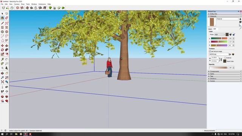Viewport: 242px width, 136px height.
Task: Choose the Walk footprints tool
Action: [2, 91]
